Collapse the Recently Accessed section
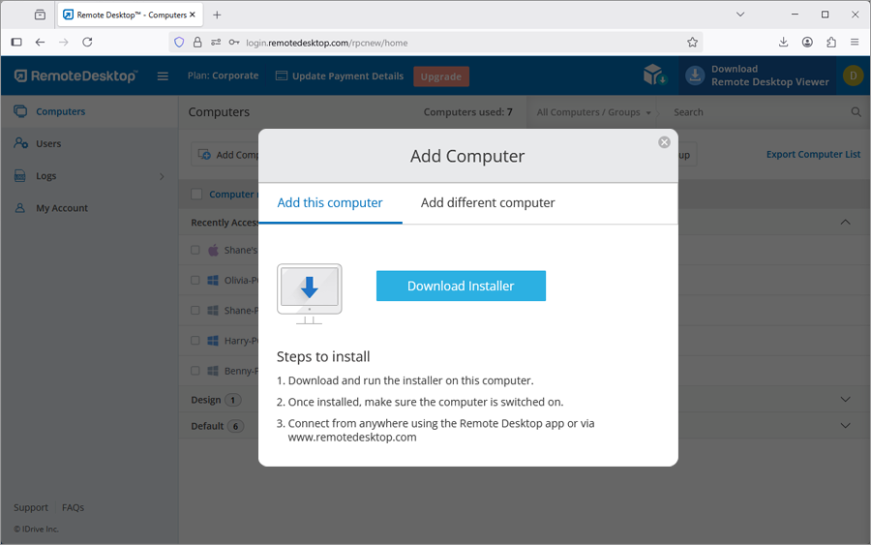Image resolution: width=871 pixels, height=545 pixels. click(845, 223)
